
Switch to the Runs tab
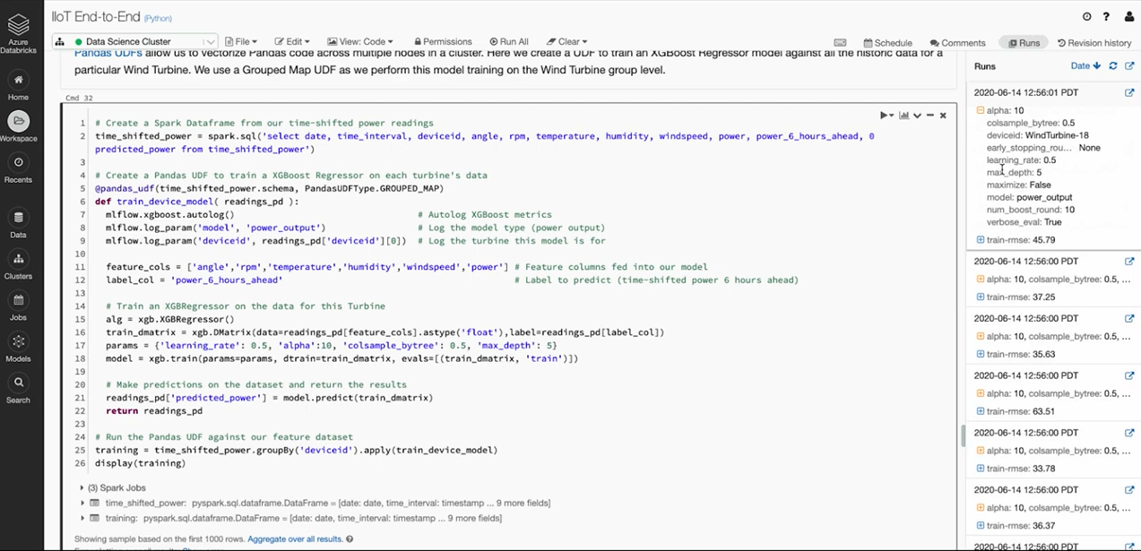pyautogui.click(x=1024, y=42)
